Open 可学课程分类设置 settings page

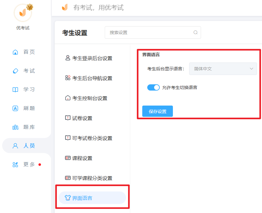tap(92, 178)
